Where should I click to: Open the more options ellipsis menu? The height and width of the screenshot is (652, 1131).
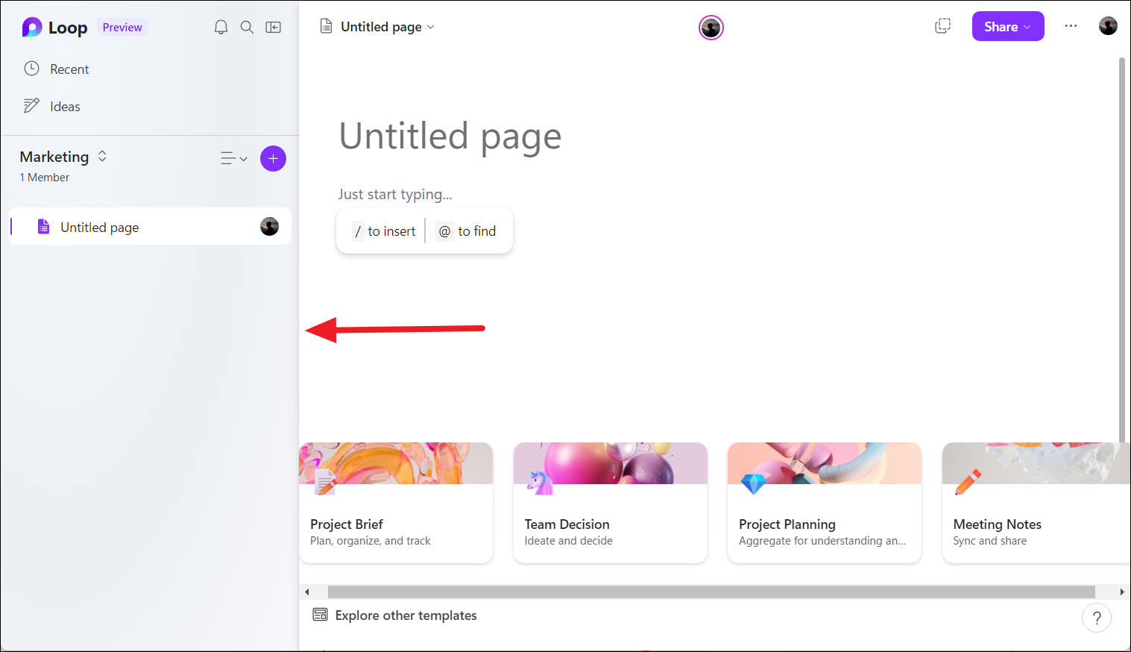click(1071, 26)
